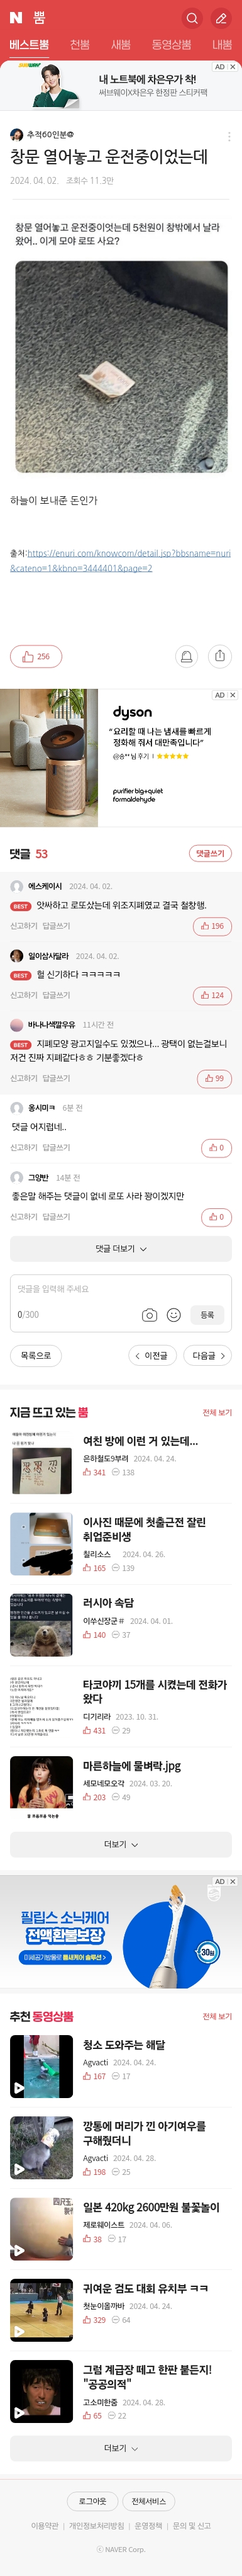Image resolution: width=242 pixels, height=2576 pixels.
Task: Open the 러시아 속담 post thumbnail
Action: tap(41, 1625)
